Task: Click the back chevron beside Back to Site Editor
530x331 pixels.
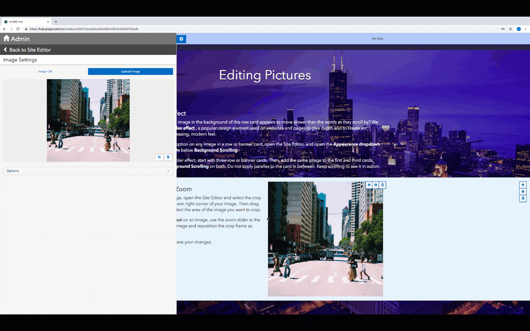Action: click(5, 49)
